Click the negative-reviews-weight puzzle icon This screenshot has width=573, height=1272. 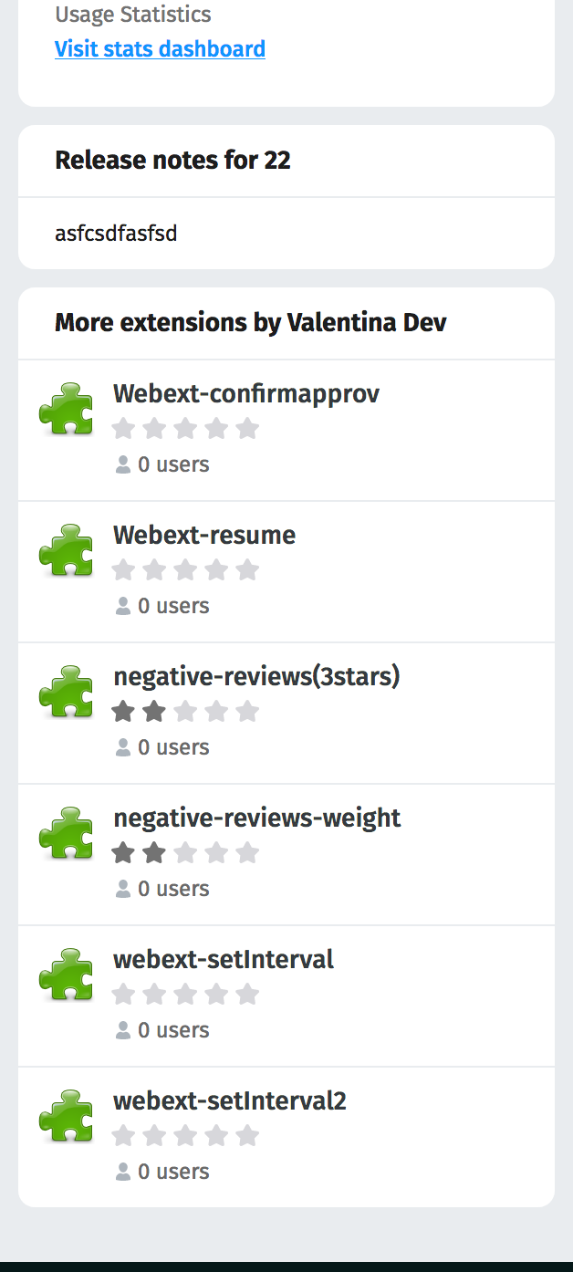point(66,833)
